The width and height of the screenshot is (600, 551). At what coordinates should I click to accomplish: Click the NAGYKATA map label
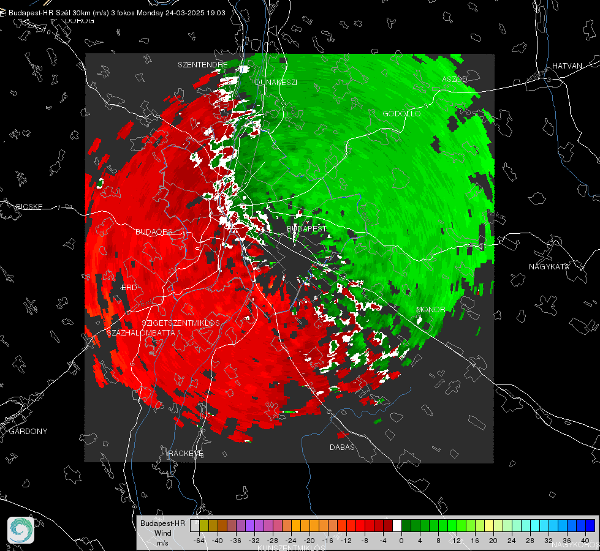(549, 266)
